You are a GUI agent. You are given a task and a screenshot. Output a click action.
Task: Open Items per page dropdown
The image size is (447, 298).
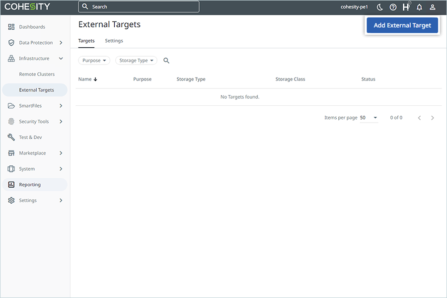pos(369,118)
